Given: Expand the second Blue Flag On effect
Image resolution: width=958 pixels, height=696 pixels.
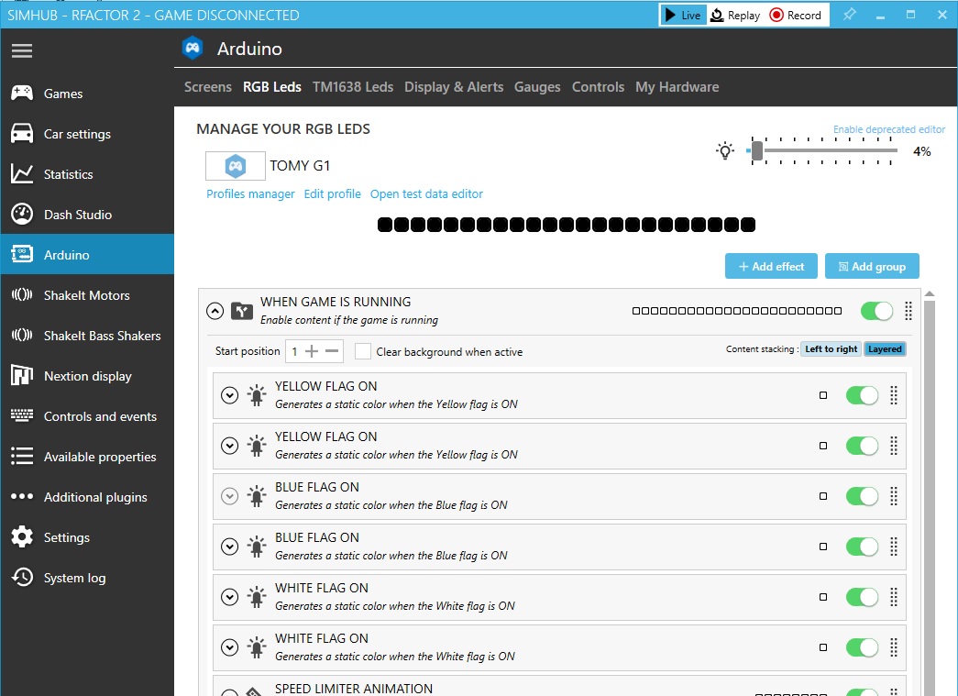Looking at the screenshot, I should 230,547.
